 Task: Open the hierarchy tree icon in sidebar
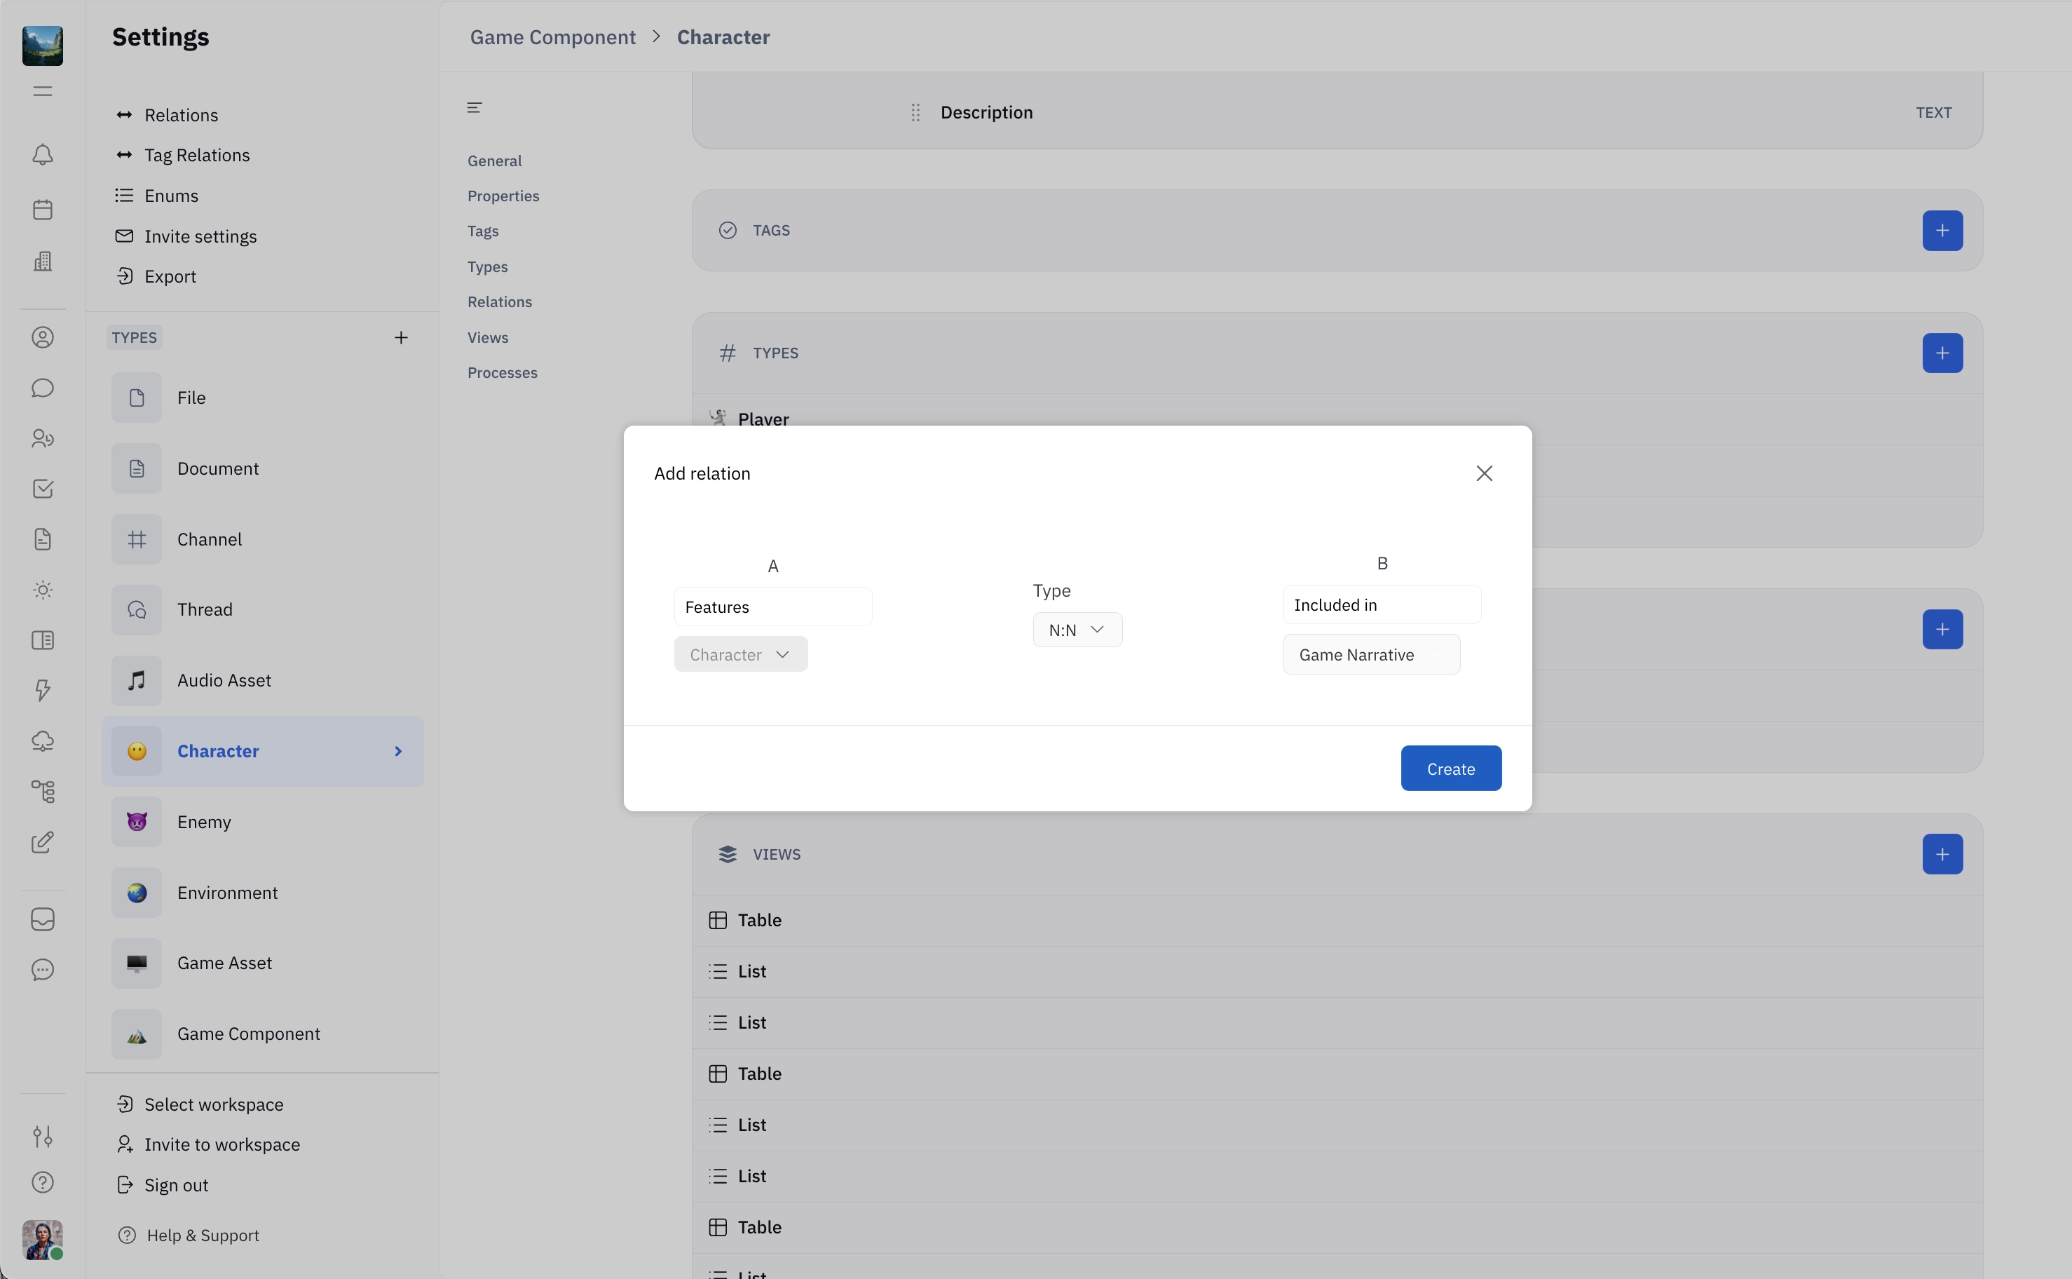42,792
